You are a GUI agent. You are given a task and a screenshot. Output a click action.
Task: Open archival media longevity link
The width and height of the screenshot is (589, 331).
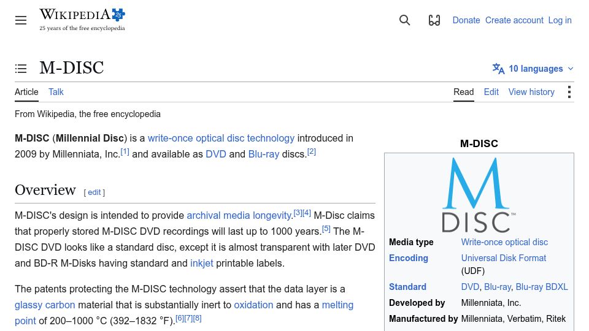coord(239,215)
